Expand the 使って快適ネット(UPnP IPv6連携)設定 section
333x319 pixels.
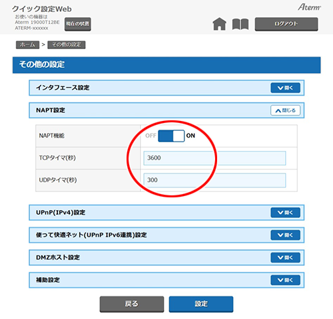pyautogui.click(x=285, y=235)
